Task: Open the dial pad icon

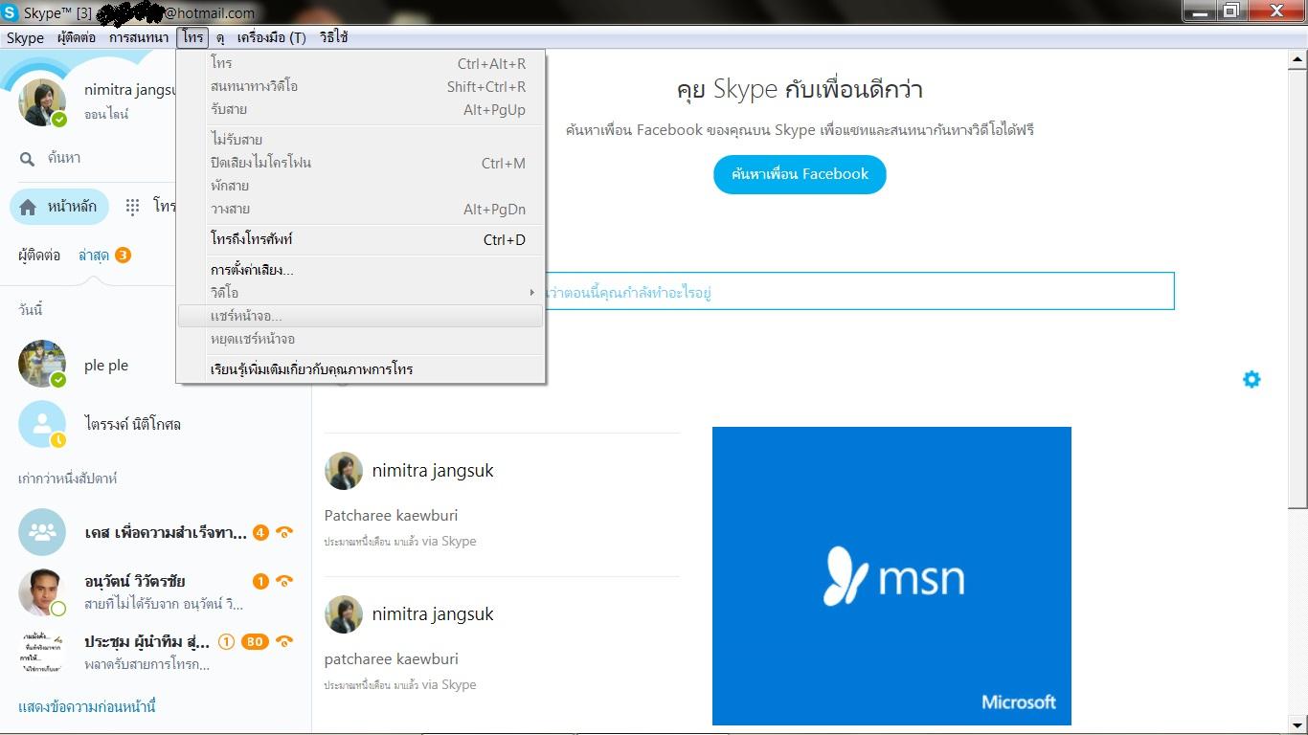Action: [133, 207]
